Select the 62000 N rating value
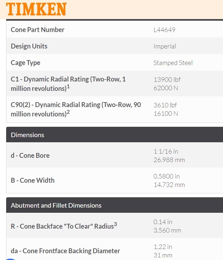 [x=166, y=88]
